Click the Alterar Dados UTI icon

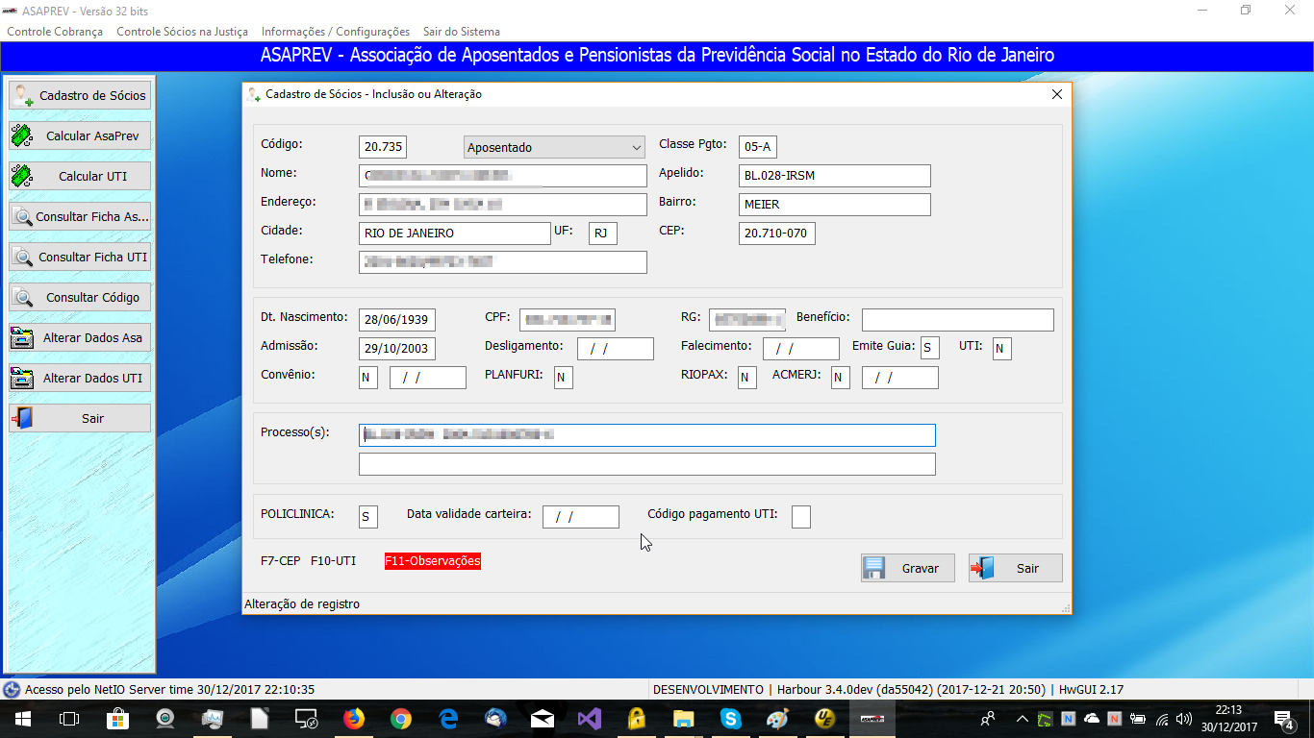tap(22, 379)
